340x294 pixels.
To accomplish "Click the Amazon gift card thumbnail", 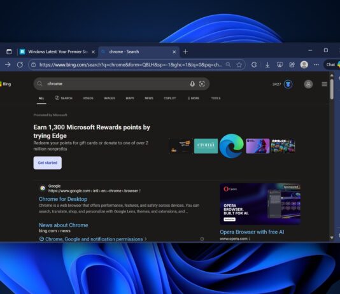I will 181,146.
